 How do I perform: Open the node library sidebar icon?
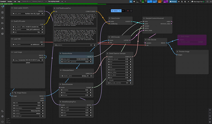(2, 12)
